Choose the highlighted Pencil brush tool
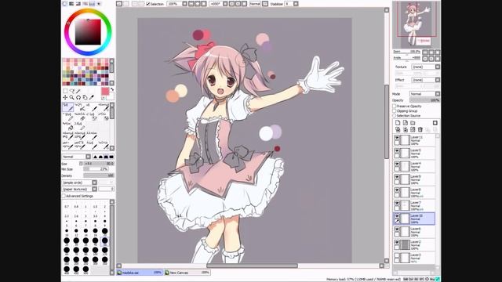The height and width of the screenshot is (282, 502). pos(67,107)
